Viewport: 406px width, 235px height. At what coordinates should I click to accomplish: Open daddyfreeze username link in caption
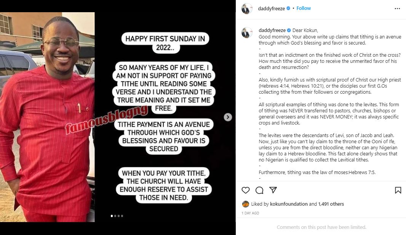tap(272, 30)
